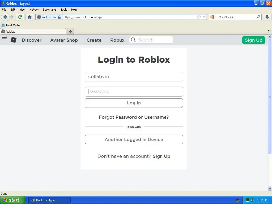Click the magnifier in the DuckDuckGo search box
This screenshot has width=272, height=204.
click(258, 17)
